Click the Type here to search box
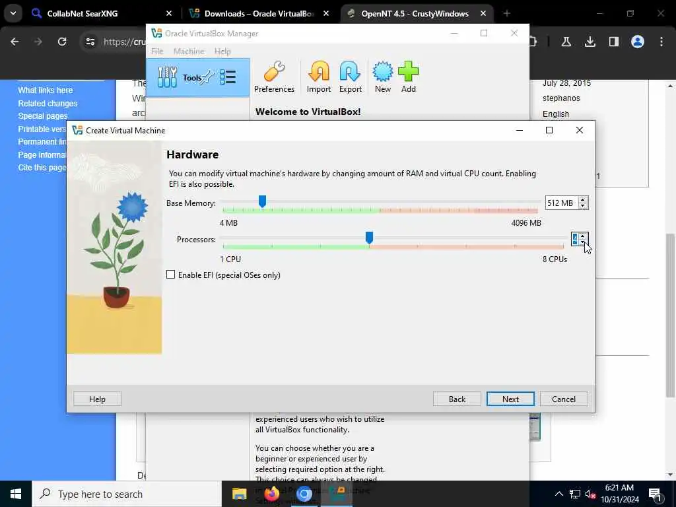 tap(127, 494)
